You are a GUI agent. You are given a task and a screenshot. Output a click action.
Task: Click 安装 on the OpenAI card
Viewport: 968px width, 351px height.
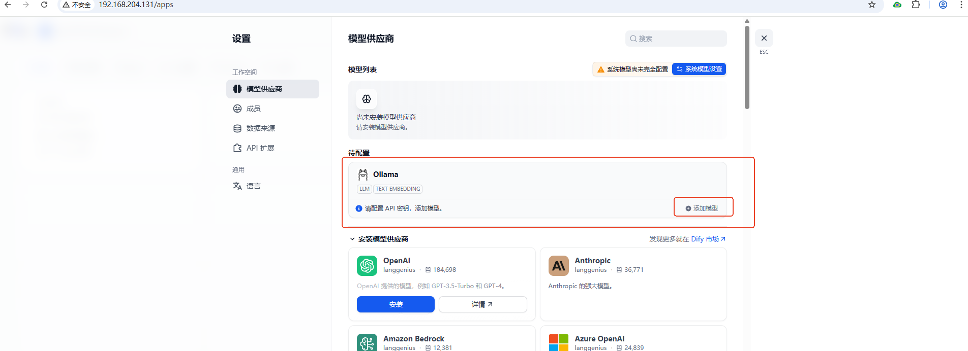396,304
